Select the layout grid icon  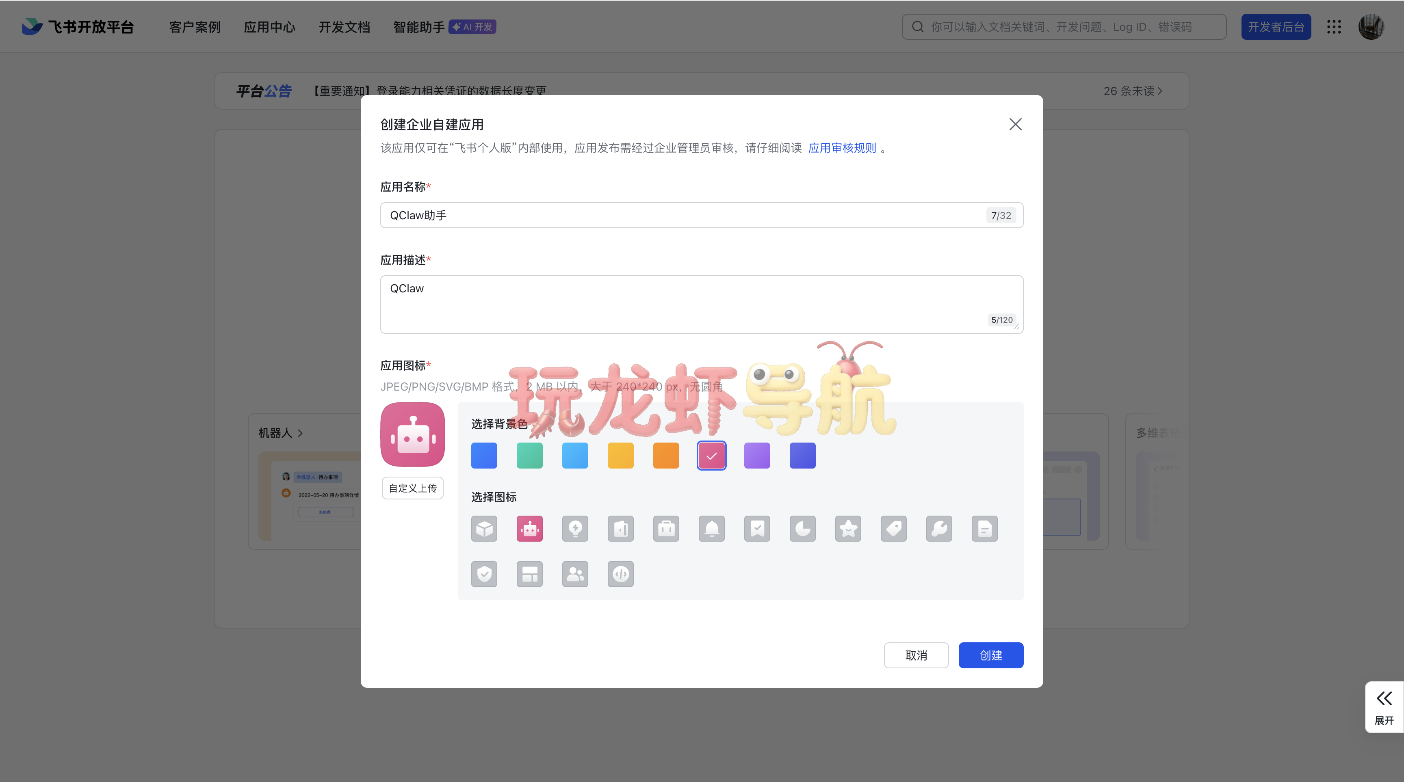coord(529,574)
